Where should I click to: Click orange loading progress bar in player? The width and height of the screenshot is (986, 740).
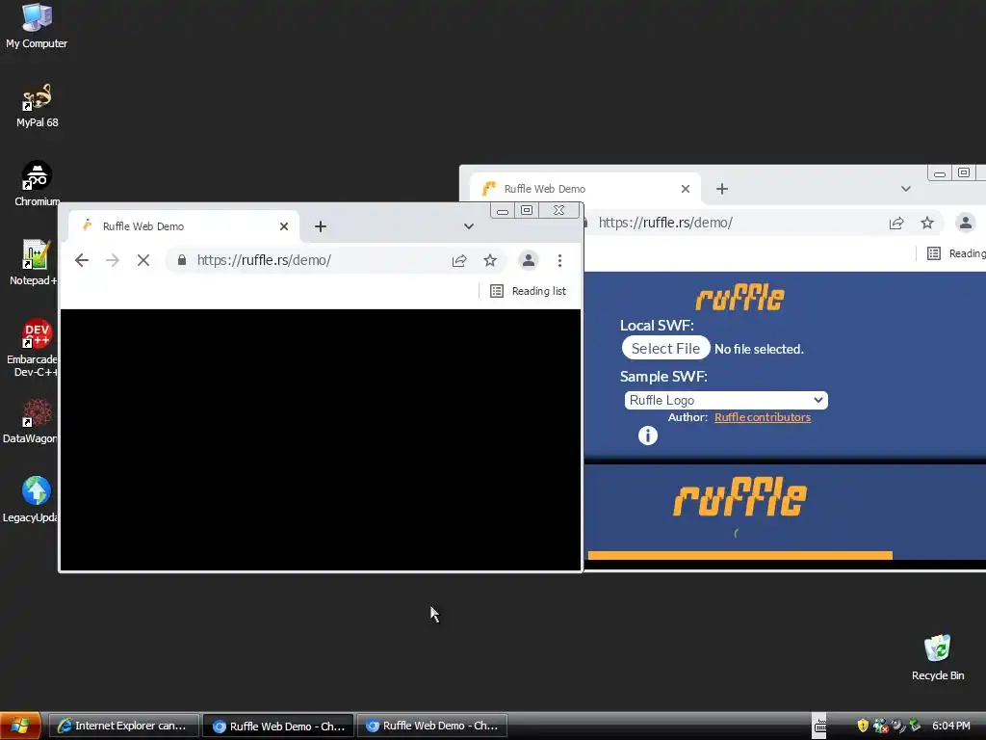coord(740,555)
